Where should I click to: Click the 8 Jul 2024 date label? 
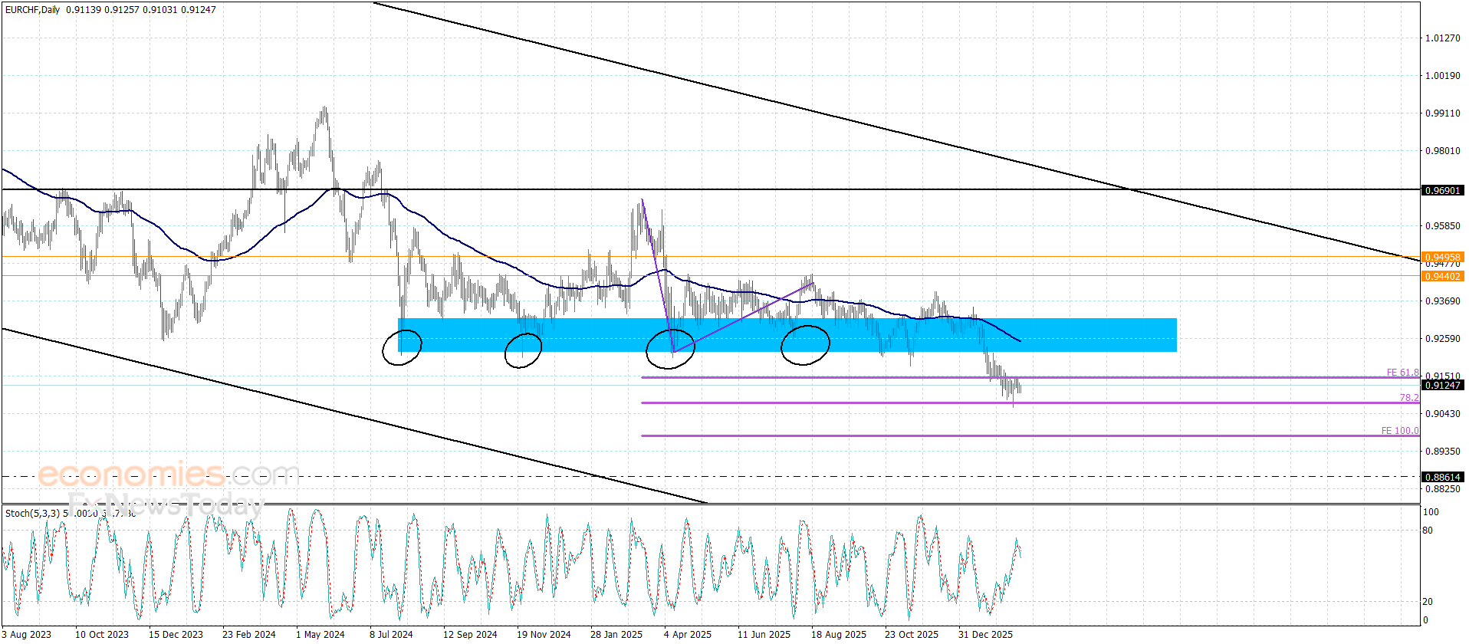391,634
